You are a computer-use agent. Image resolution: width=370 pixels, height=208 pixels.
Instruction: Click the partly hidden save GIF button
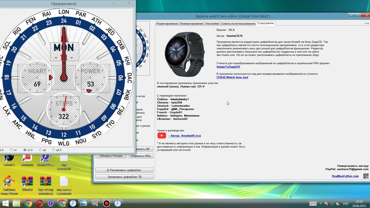pyautogui.click(x=144, y=149)
